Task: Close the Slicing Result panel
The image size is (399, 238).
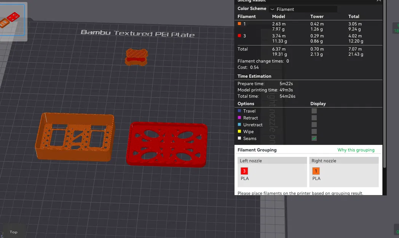Action: 379,1
